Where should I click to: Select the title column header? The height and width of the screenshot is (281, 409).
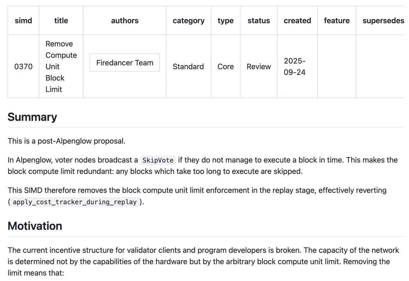61,20
